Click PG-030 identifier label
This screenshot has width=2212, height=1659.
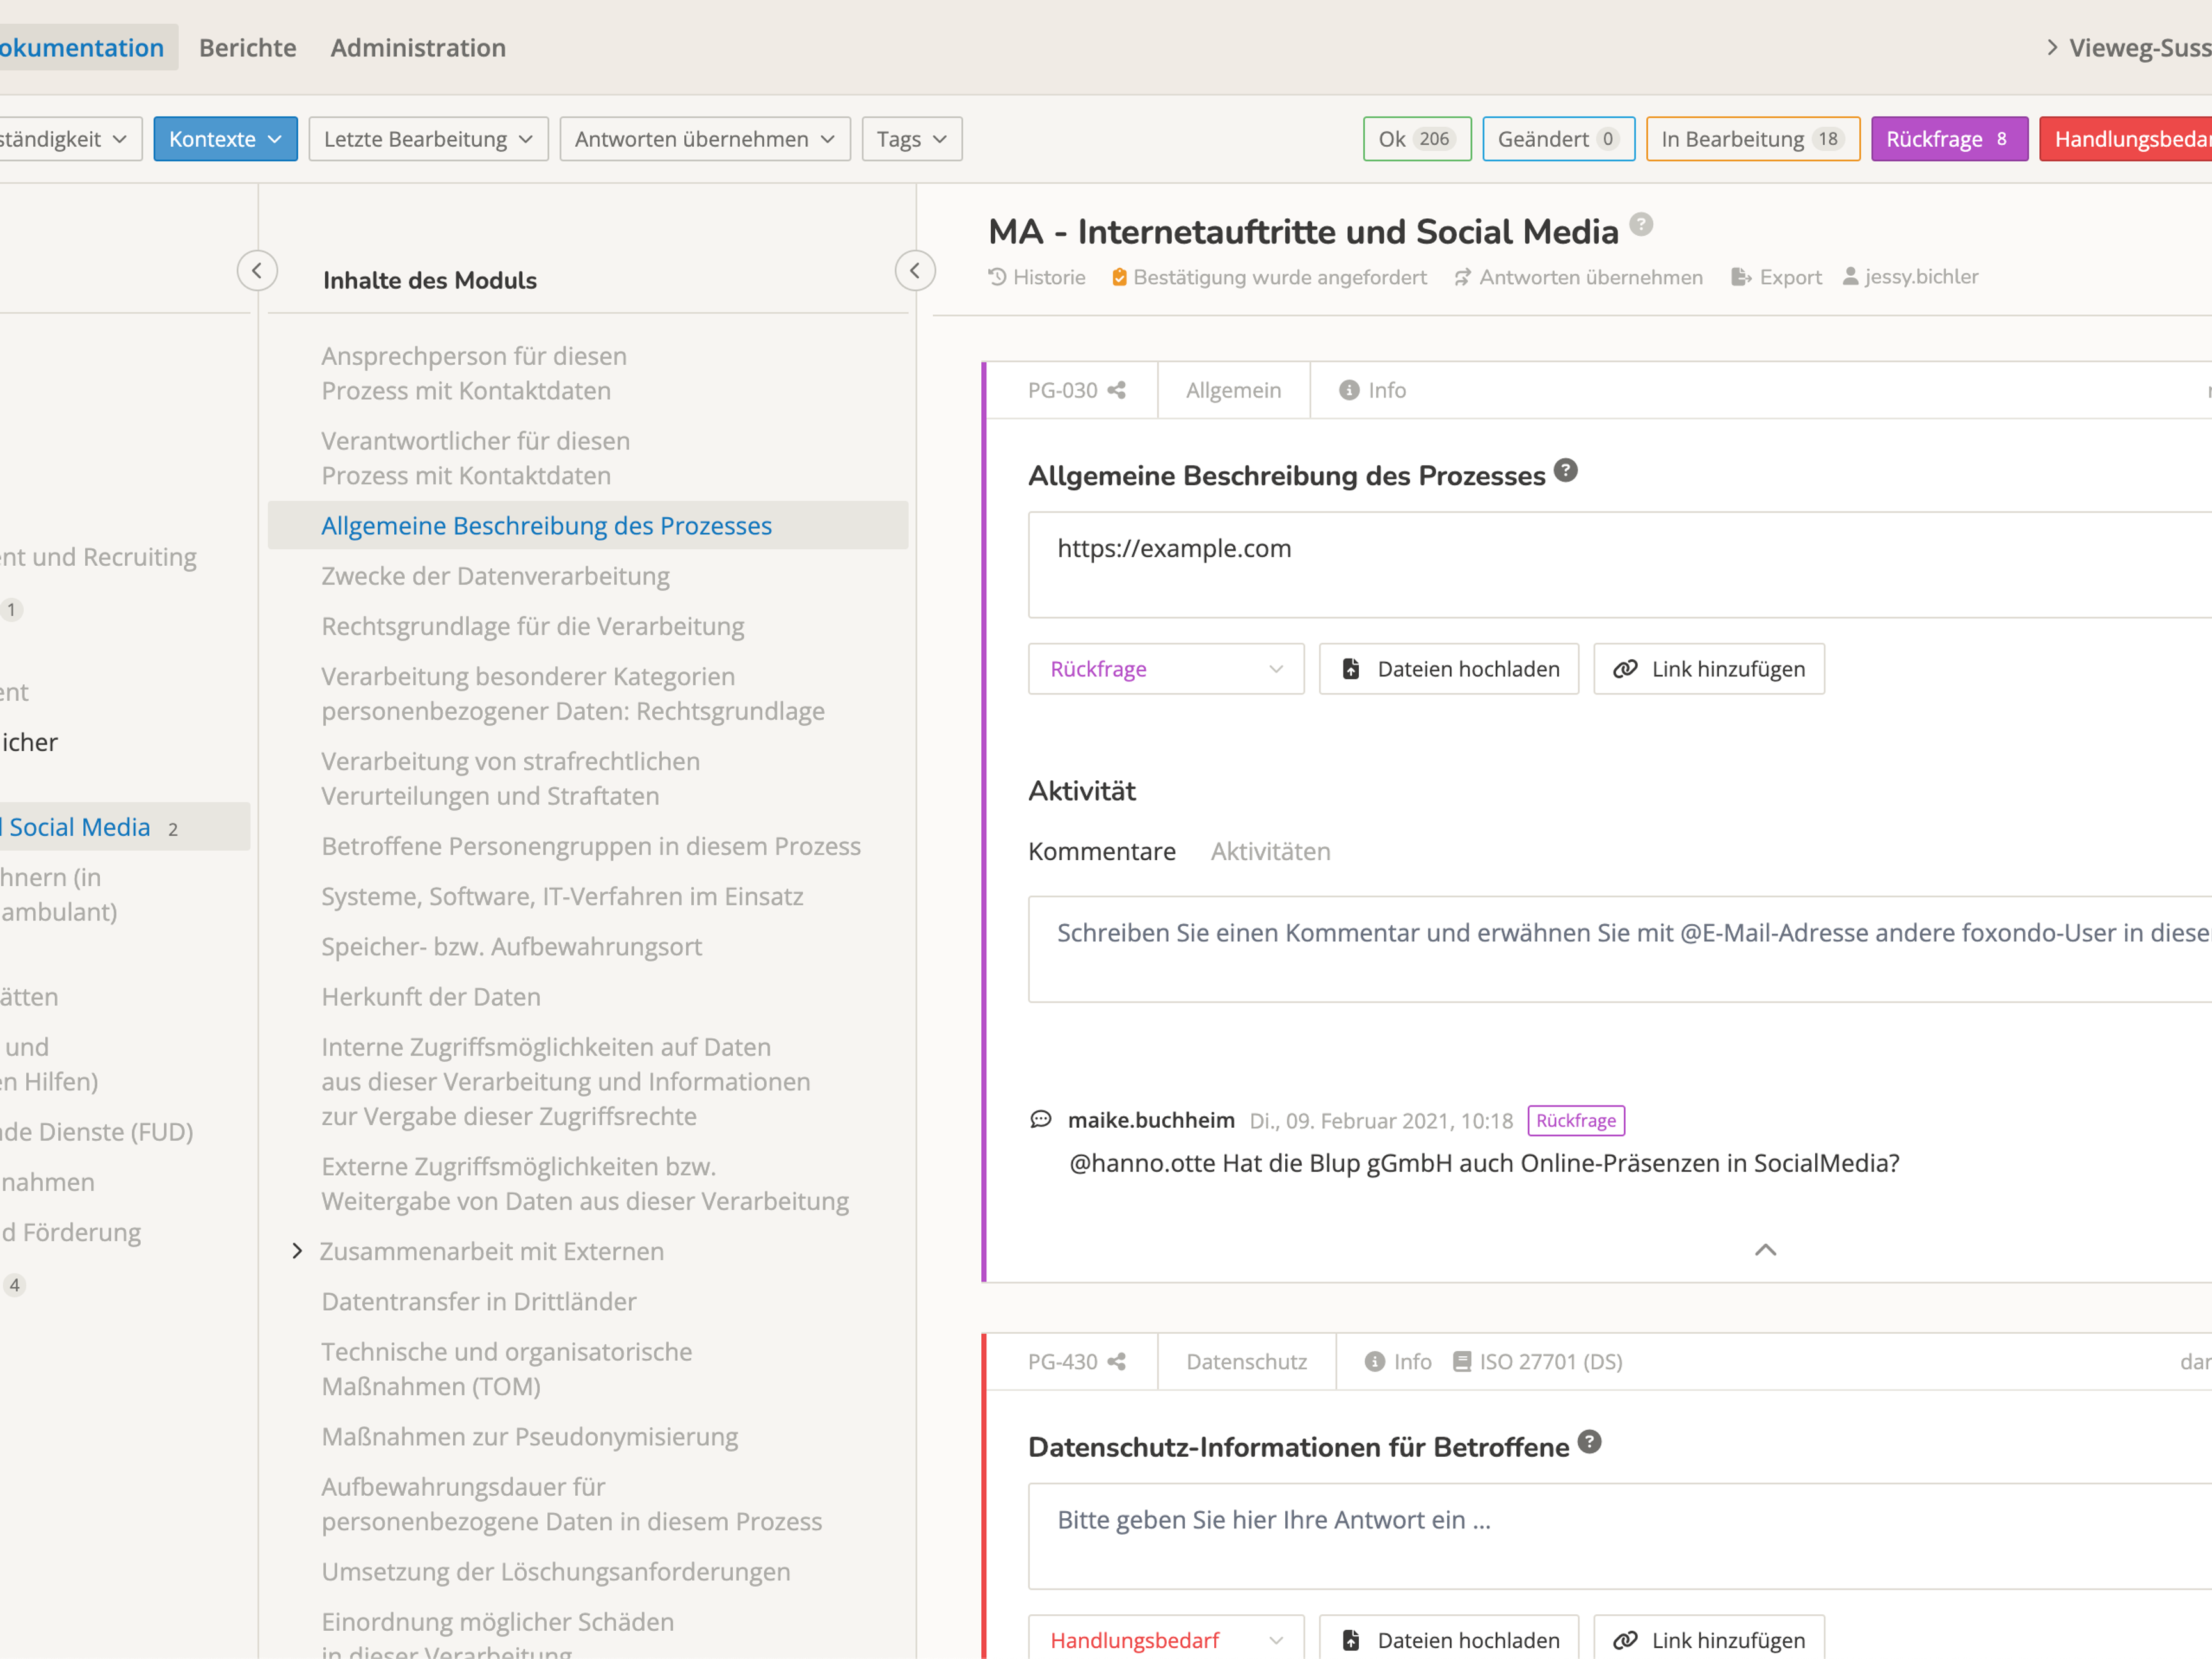tap(1062, 390)
